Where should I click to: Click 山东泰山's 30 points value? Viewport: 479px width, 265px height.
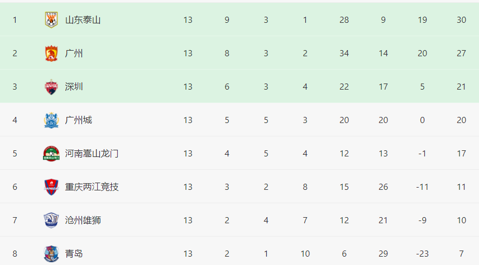click(x=461, y=20)
